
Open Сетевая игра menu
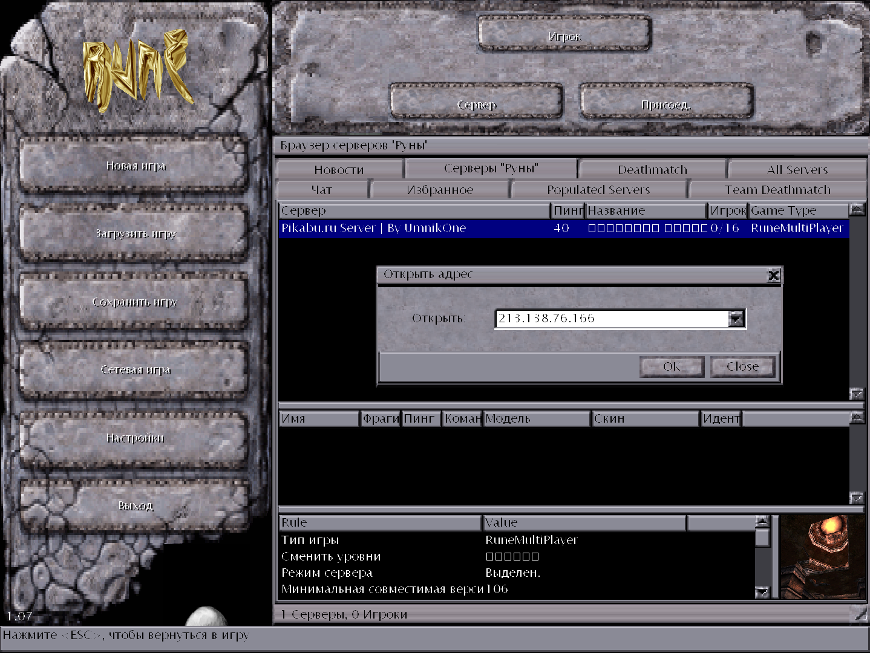(x=135, y=369)
